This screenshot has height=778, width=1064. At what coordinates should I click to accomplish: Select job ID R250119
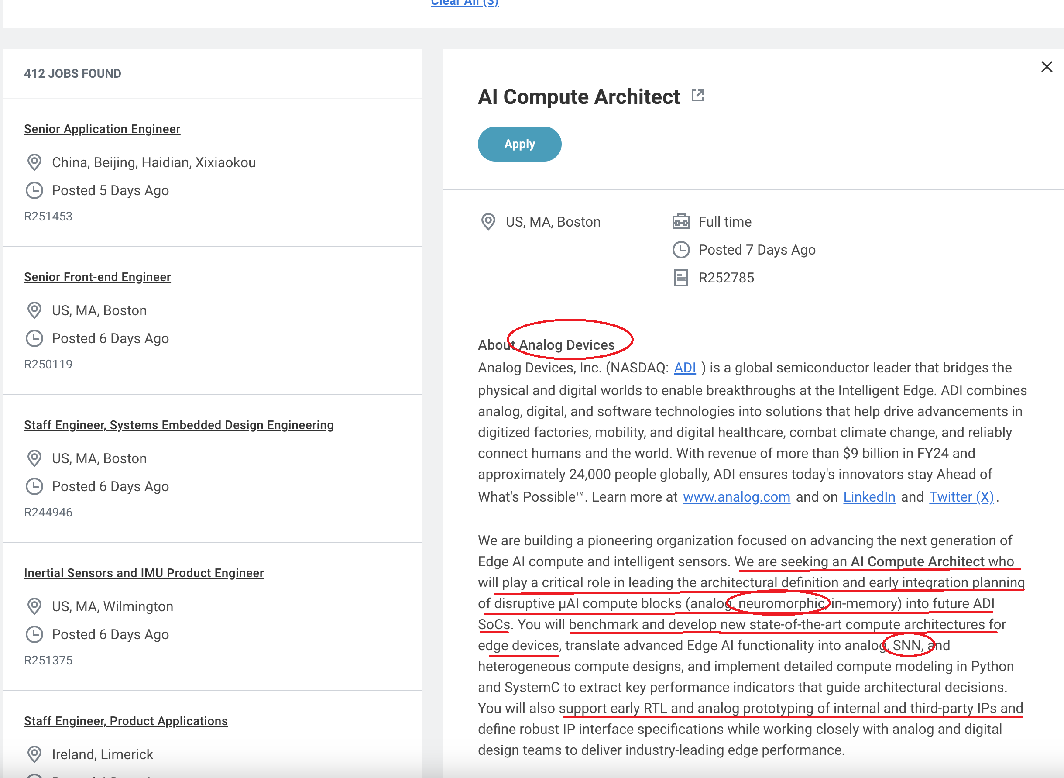(48, 364)
